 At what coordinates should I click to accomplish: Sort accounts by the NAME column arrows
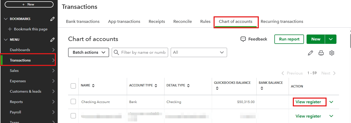93,85
